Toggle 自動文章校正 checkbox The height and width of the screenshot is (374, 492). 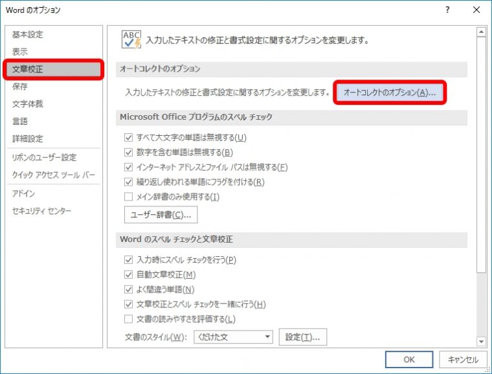coord(128,274)
